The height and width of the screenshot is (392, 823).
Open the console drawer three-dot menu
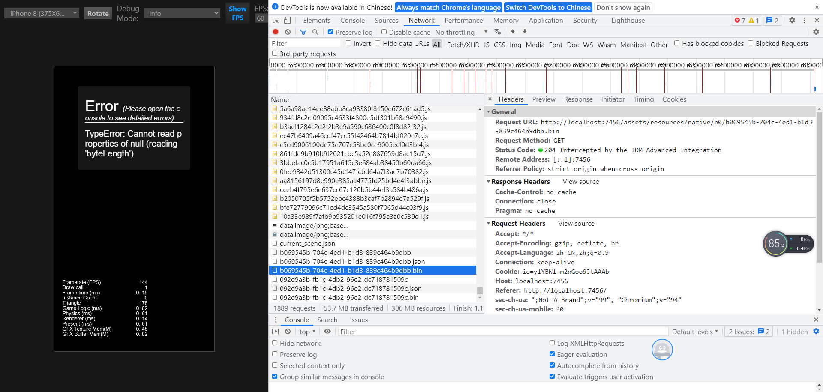(x=276, y=320)
